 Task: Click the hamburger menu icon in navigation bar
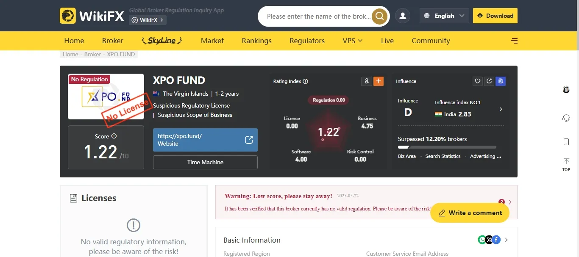(x=514, y=41)
